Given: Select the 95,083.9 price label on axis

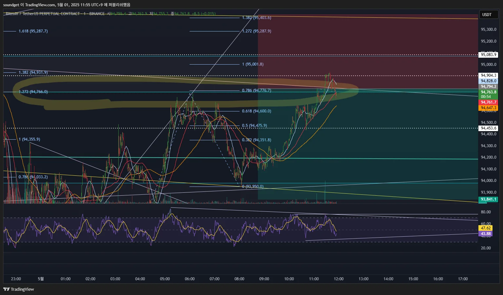Looking at the screenshot, I should tap(488, 55).
